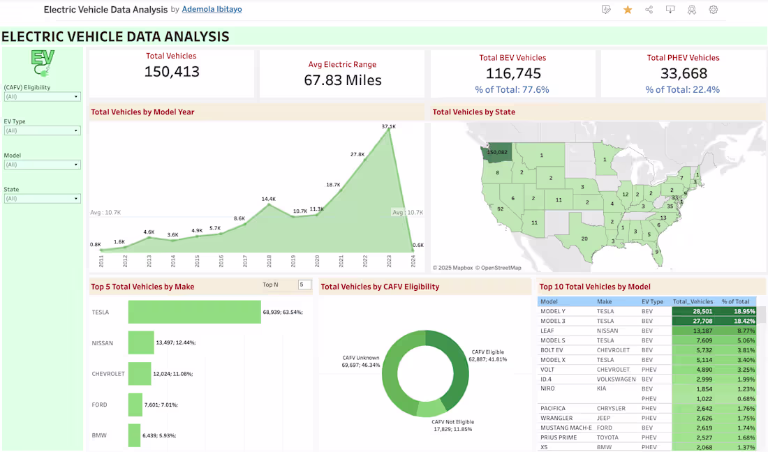Open the share options icon
Image resolution: width=768 pixels, height=452 pixels.
pos(649,10)
